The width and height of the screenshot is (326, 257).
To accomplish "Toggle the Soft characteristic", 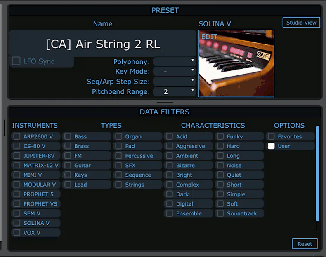I will [221, 204].
